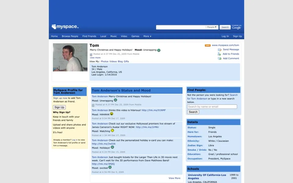Click the Add to Friends person icon

coord(219,54)
